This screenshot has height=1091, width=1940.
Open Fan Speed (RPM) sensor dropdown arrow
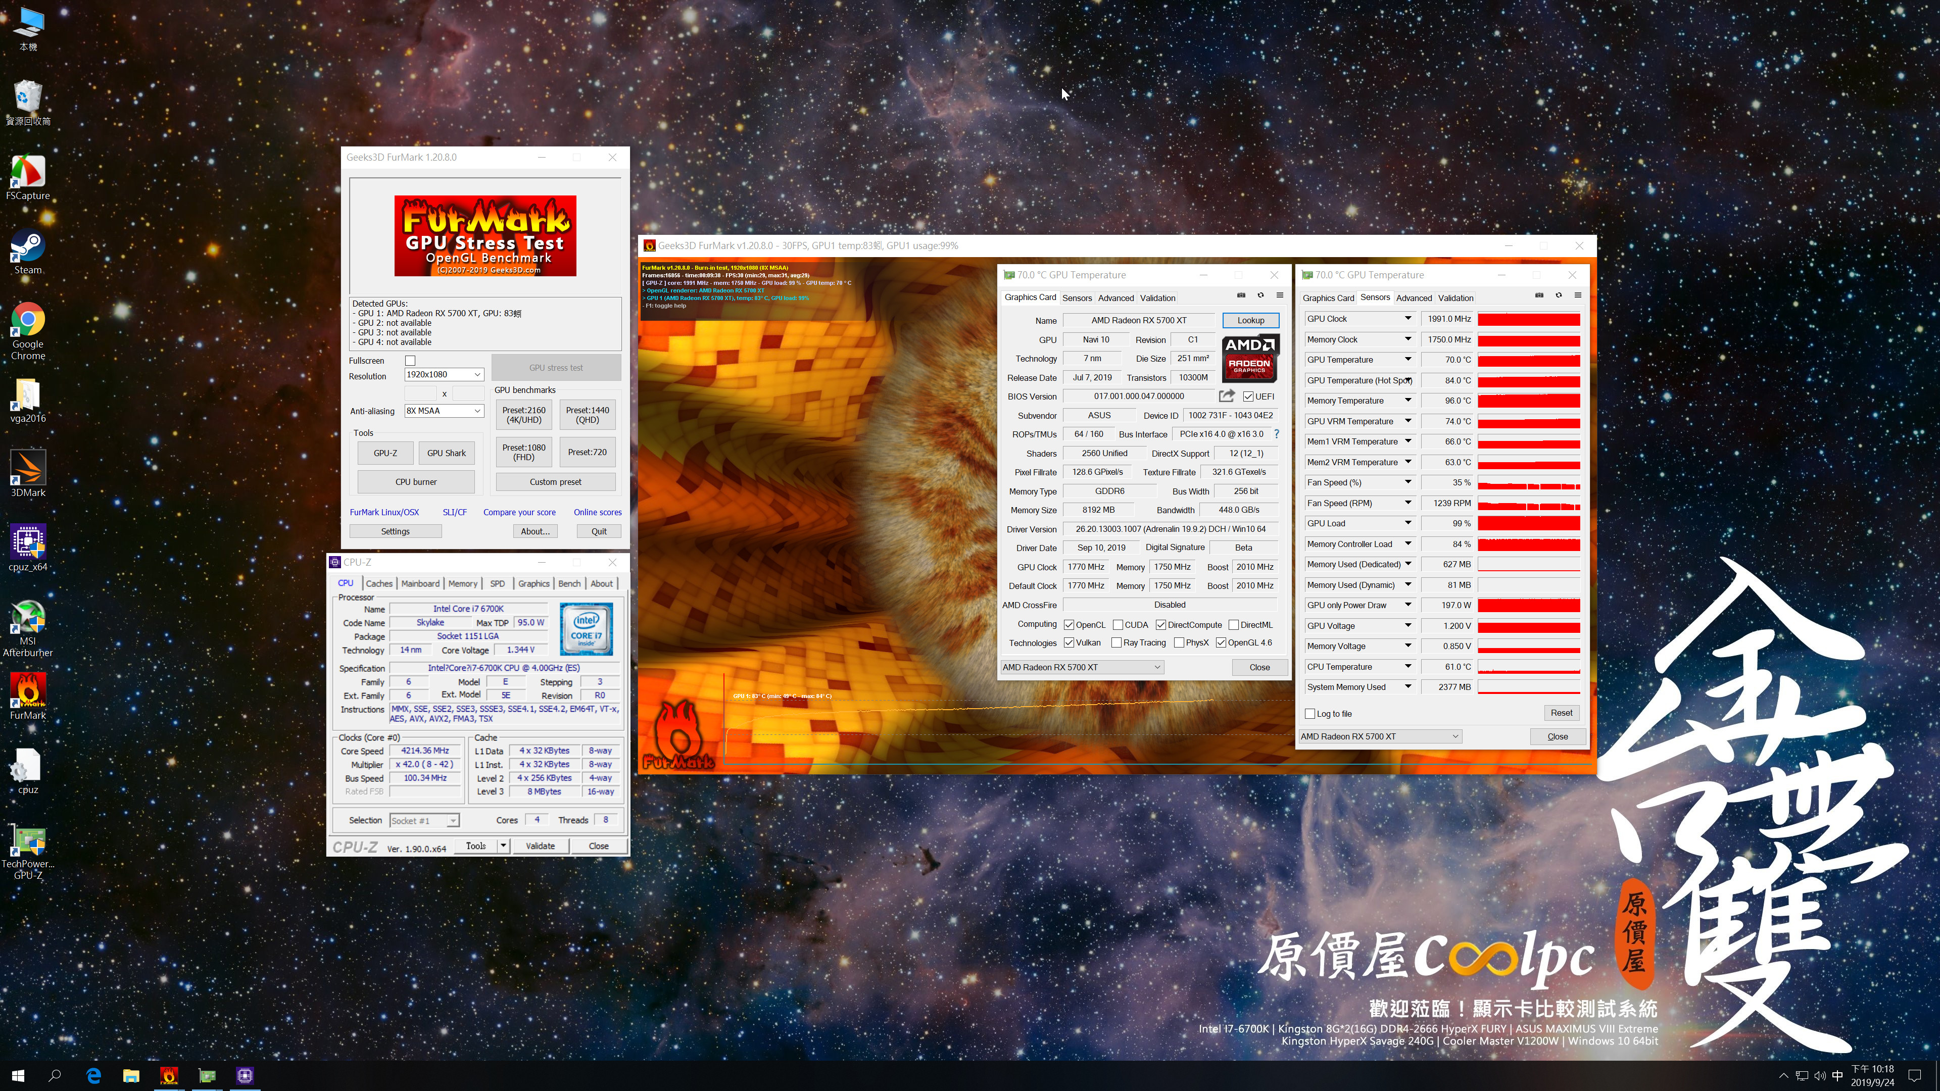(1408, 503)
